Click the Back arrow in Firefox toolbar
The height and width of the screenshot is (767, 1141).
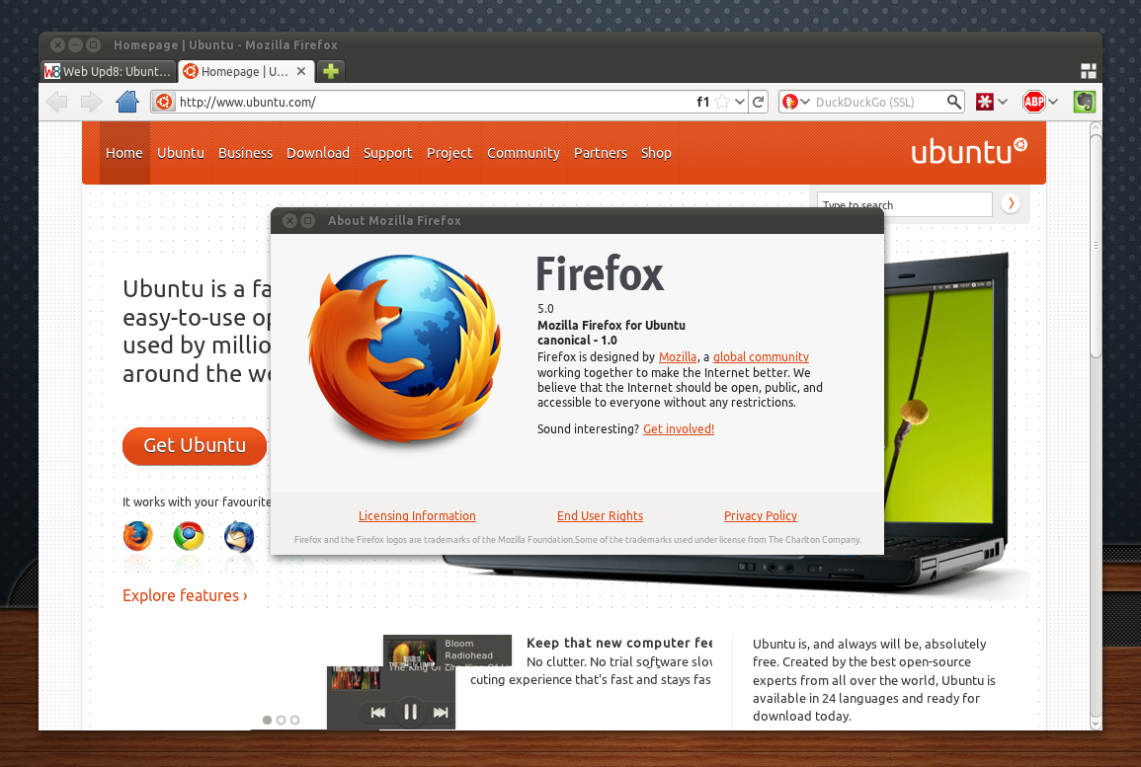tap(56, 102)
